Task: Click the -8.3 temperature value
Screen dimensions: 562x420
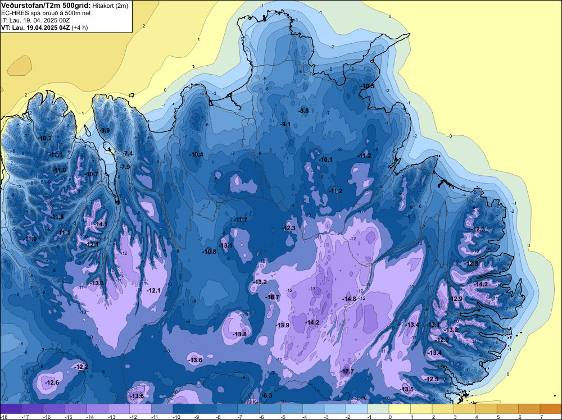Action: pos(267,395)
